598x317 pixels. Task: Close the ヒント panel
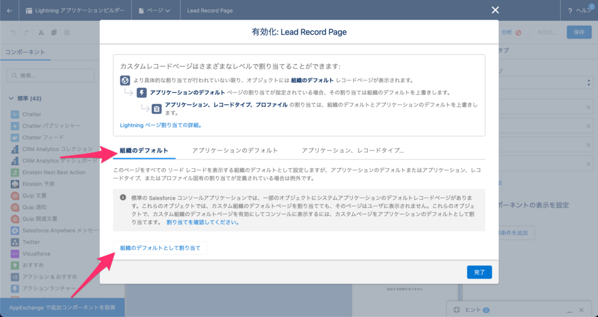pos(582,310)
